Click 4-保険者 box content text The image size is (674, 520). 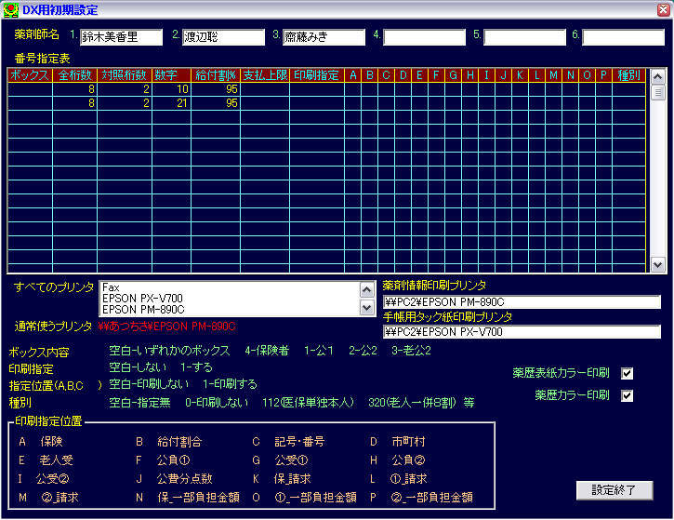tap(267, 351)
